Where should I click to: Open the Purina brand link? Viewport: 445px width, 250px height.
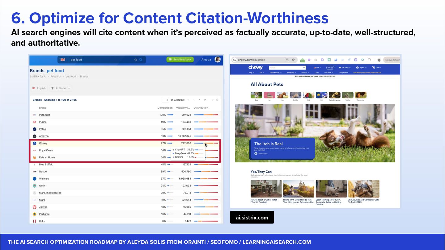click(x=43, y=122)
